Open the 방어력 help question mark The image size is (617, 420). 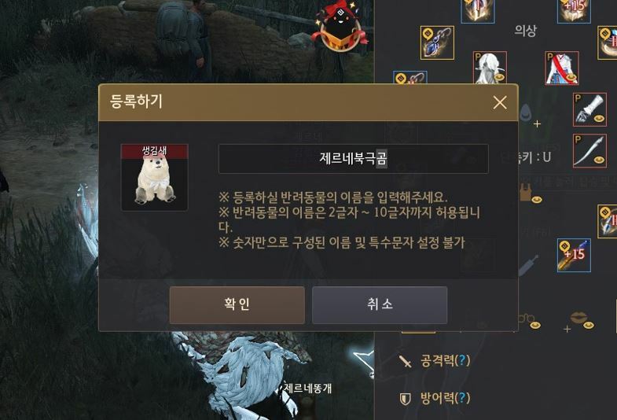click(x=462, y=398)
